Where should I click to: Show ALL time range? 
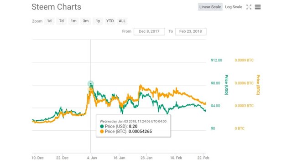pyautogui.click(x=122, y=21)
